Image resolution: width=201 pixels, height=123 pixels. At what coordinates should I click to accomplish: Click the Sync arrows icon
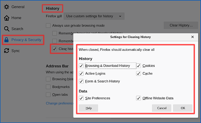pos(7,51)
